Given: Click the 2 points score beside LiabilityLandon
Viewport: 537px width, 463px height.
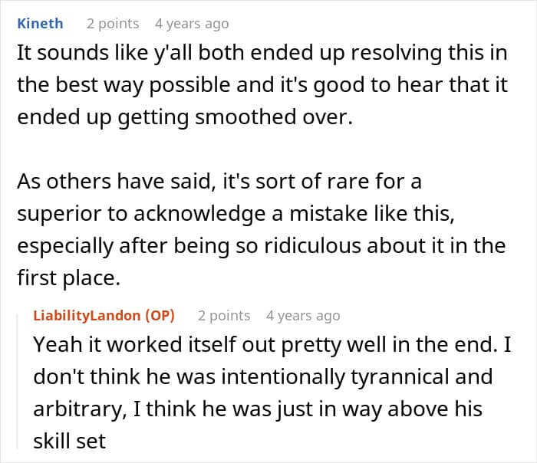Looking at the screenshot, I should (x=224, y=315).
